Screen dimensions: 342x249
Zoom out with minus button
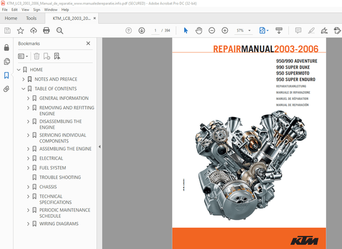[x=212, y=30]
